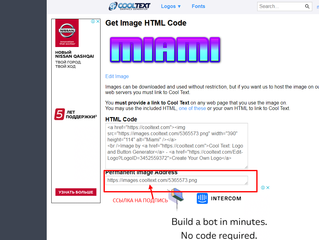Open Intercom ad info icon
This screenshot has height=240, width=319.
coord(263,187)
